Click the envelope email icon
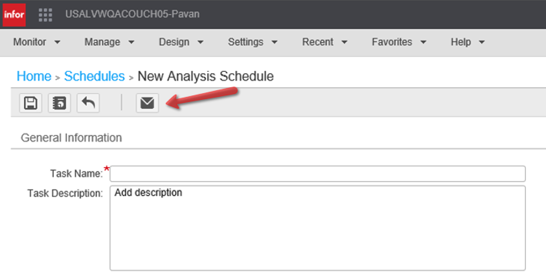 [147, 103]
